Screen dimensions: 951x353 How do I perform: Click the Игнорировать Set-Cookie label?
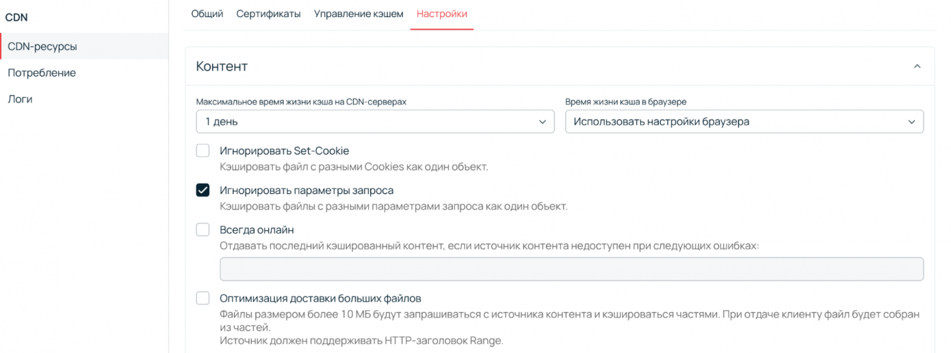click(x=284, y=150)
